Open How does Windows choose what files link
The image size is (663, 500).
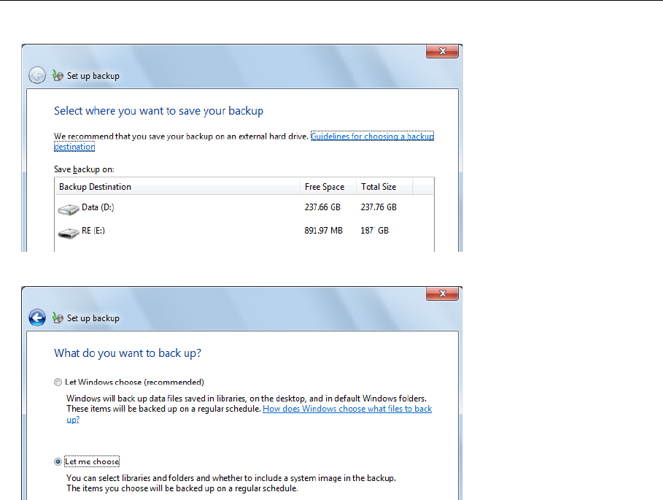346,409
